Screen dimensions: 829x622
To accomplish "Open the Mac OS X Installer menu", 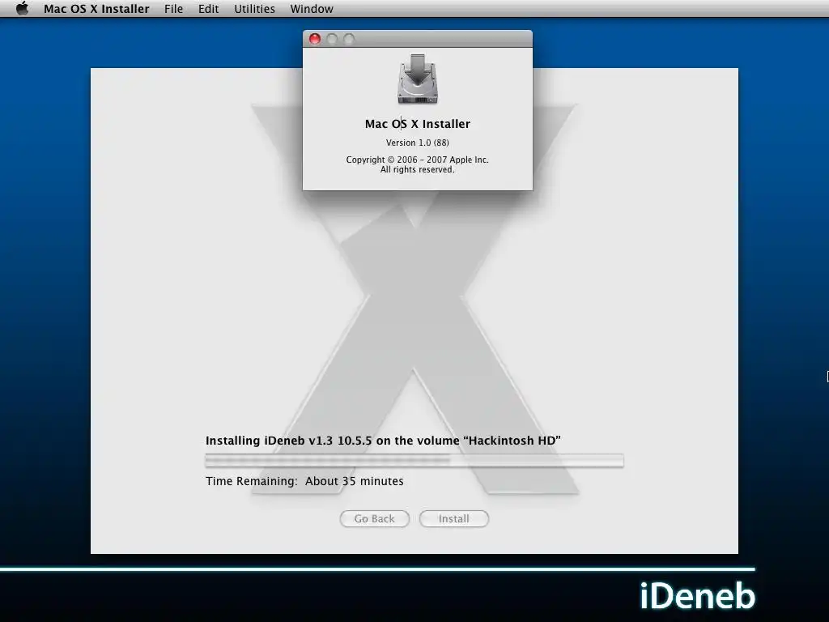I will click(96, 9).
